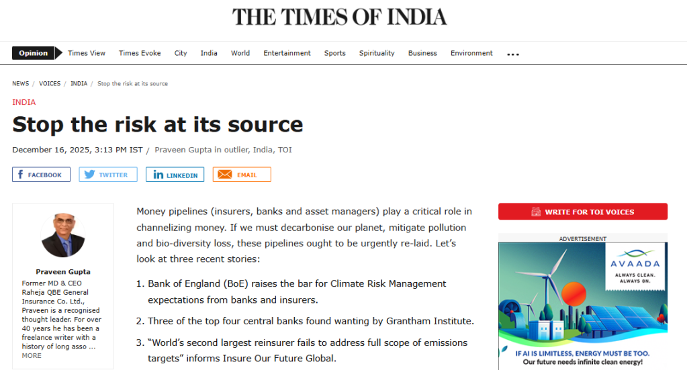
Task: Share the article via Twitter icon
Action: (89, 175)
